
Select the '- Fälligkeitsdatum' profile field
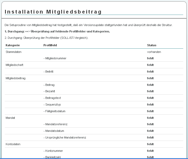(54, 111)
